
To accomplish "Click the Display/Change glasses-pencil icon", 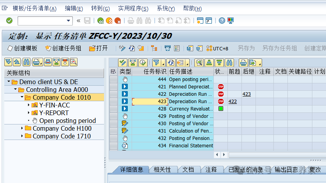I will (122, 48).
